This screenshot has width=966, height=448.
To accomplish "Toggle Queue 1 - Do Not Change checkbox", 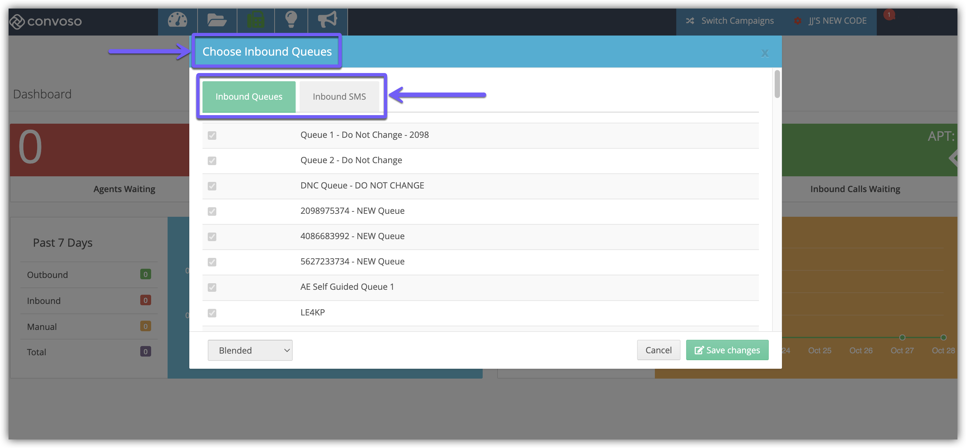I will tap(212, 135).
